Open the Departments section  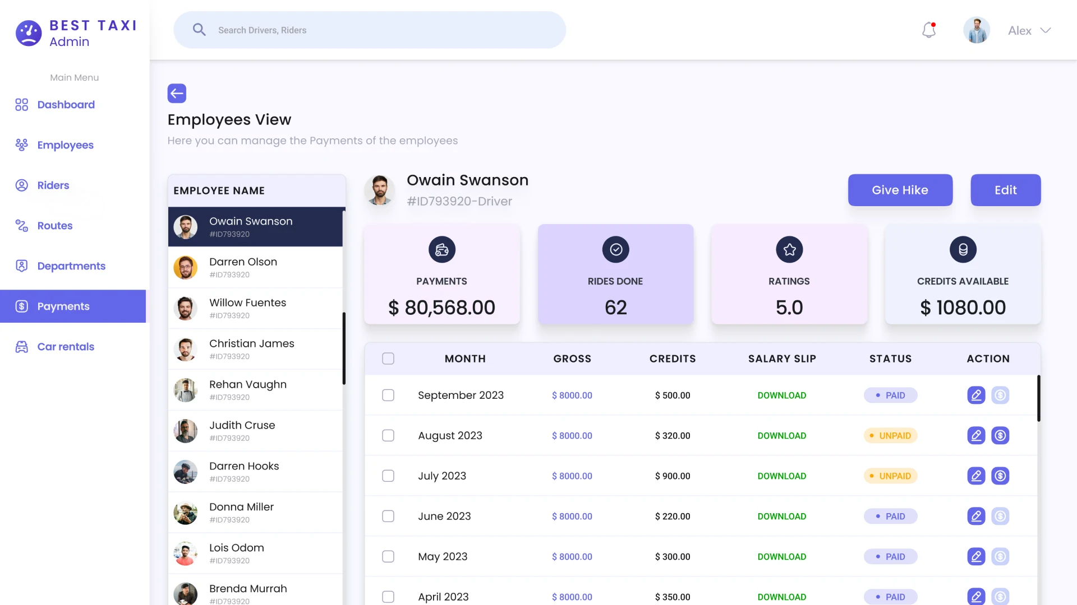[x=71, y=266]
